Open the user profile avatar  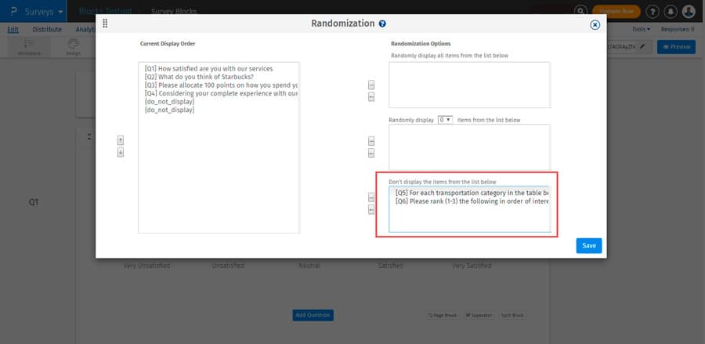pyautogui.click(x=689, y=12)
